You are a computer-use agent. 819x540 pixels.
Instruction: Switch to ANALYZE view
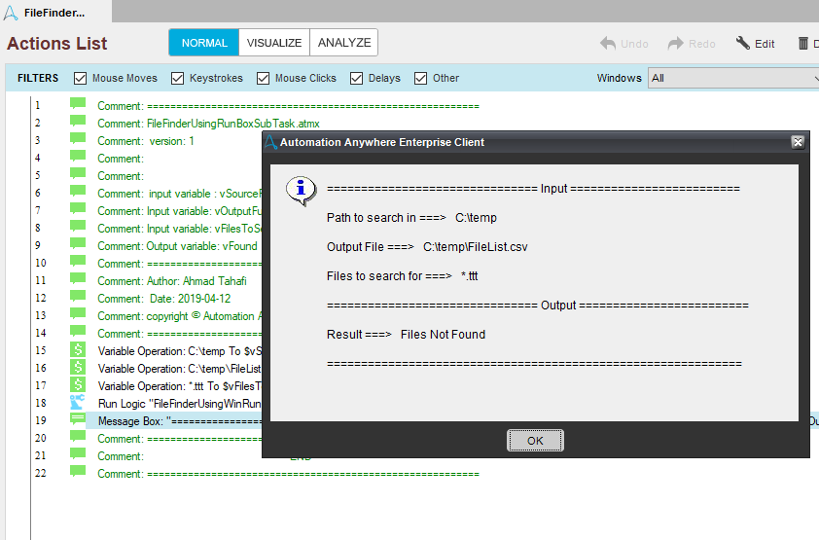[344, 42]
